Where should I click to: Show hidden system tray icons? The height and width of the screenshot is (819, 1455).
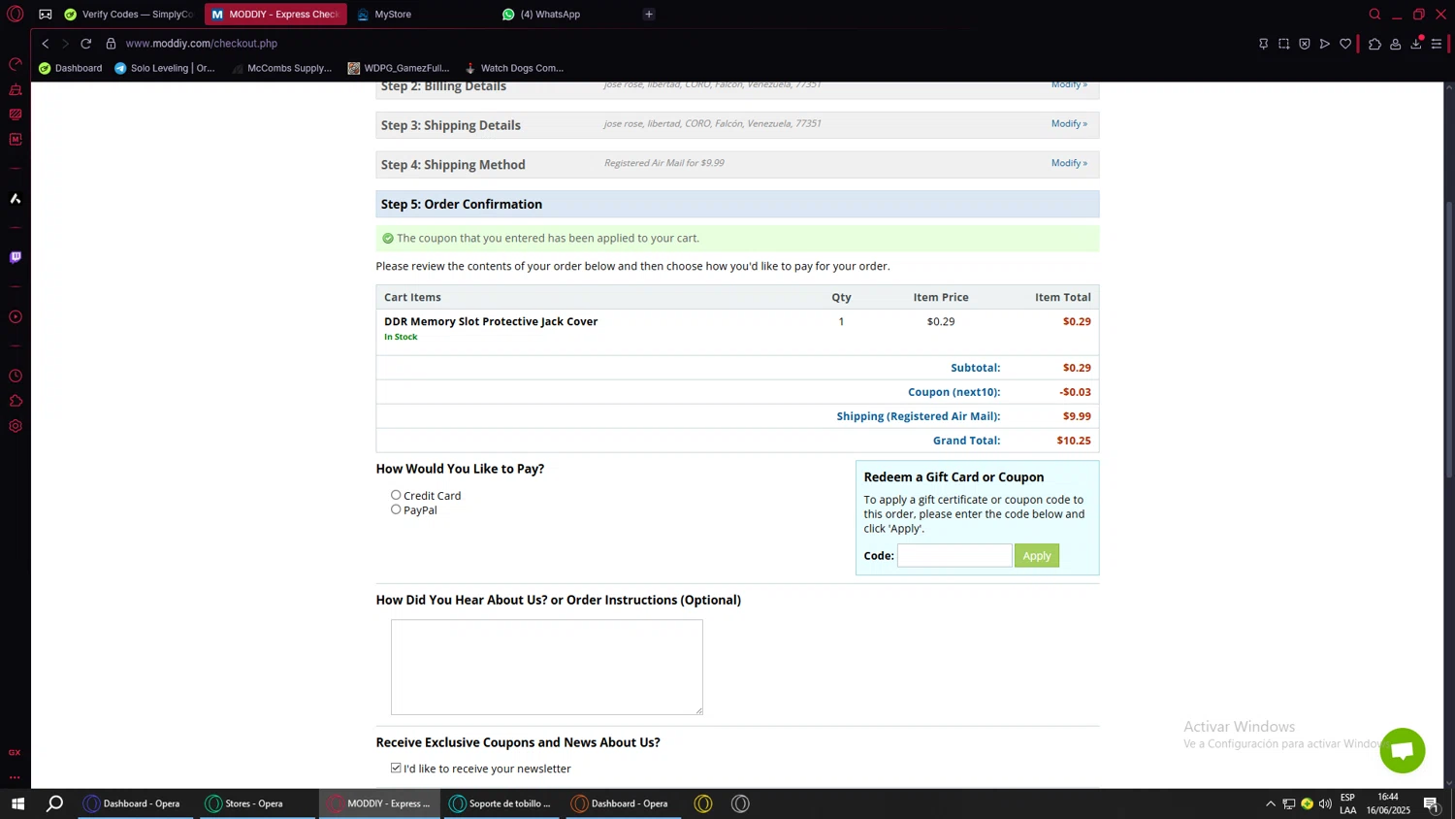pyautogui.click(x=1270, y=803)
